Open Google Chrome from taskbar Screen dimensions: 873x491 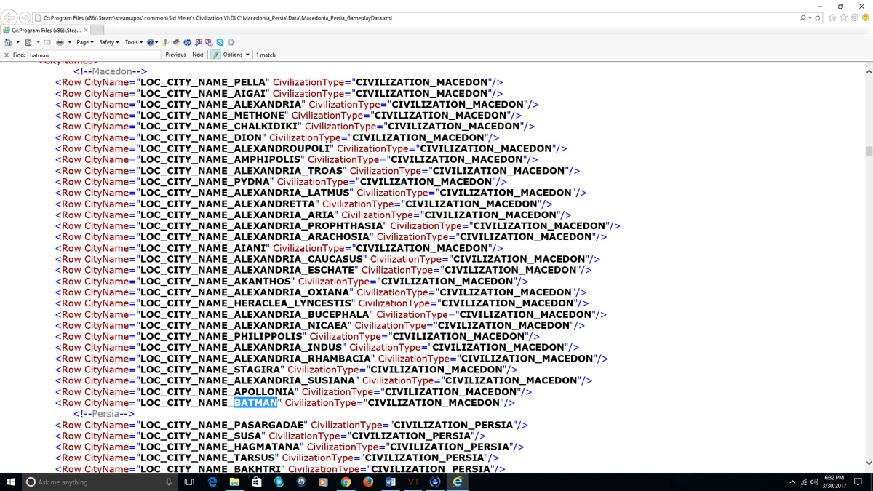(346, 482)
